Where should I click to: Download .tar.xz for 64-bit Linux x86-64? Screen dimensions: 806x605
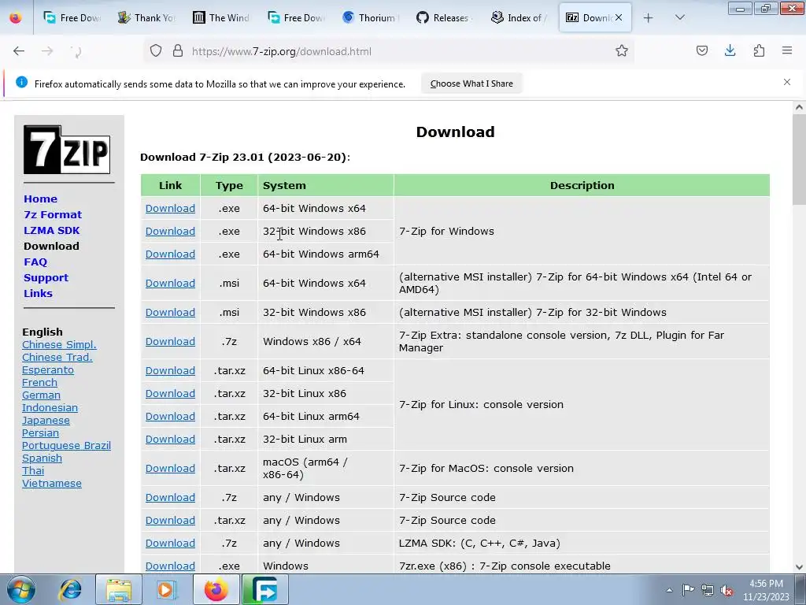[170, 370]
